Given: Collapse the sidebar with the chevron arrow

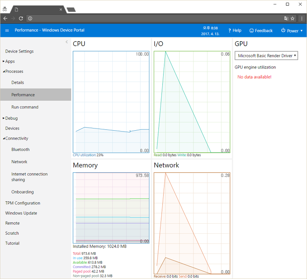Looking at the screenshot, I should pos(67,42).
